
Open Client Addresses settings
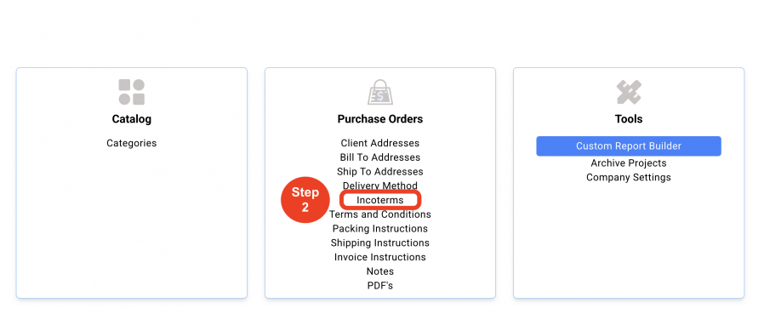pos(380,143)
